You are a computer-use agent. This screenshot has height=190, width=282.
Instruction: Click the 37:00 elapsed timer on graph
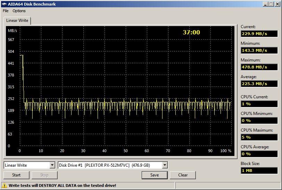[x=191, y=32]
